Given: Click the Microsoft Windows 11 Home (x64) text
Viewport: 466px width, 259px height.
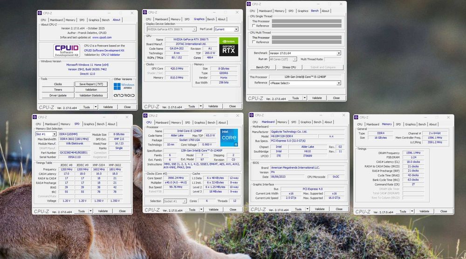Looking at the screenshot, I should point(88,64).
